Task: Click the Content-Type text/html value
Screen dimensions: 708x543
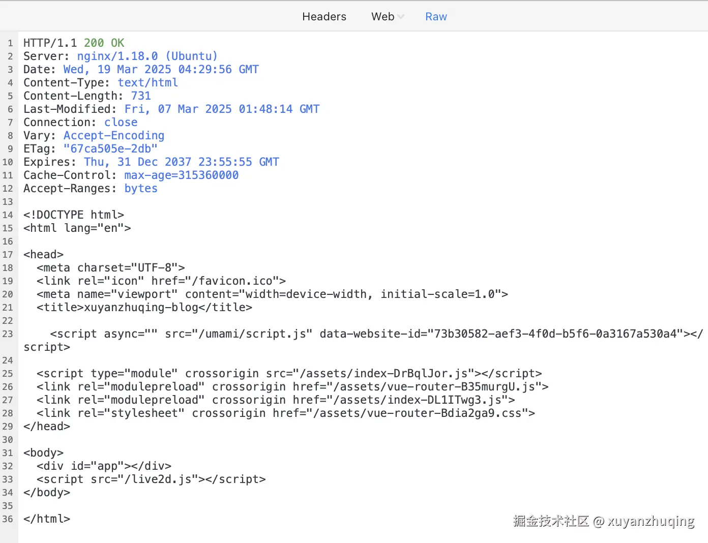Action: [x=147, y=83]
